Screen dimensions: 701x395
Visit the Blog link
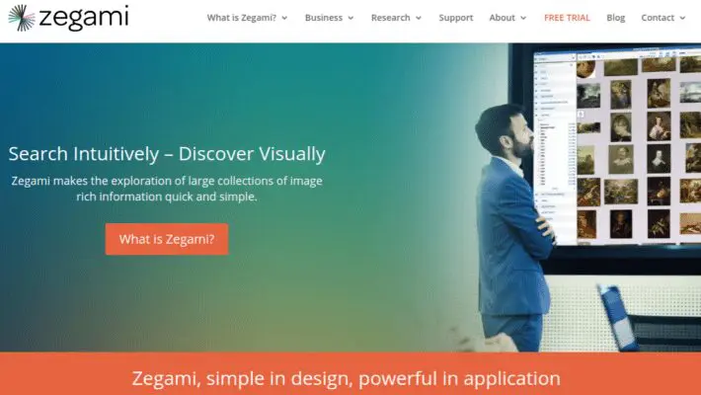click(x=616, y=18)
